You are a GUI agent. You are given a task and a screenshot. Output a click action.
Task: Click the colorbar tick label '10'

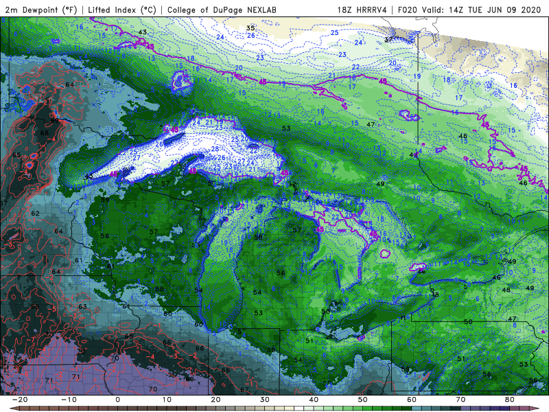click(x=167, y=400)
